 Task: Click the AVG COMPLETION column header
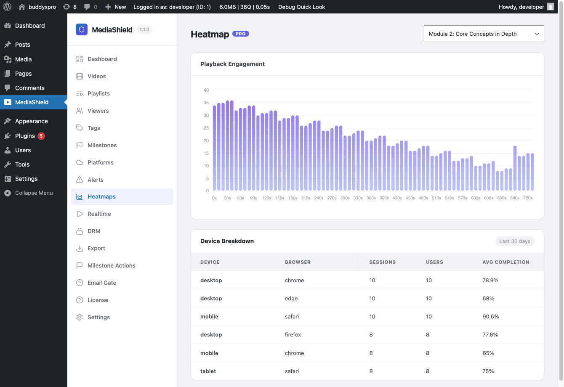click(506, 262)
